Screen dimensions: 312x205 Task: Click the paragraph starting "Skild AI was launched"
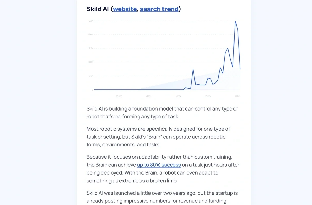162,197
